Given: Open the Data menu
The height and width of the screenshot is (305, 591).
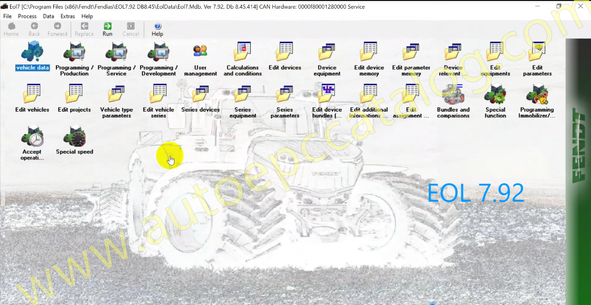Looking at the screenshot, I should tap(48, 16).
